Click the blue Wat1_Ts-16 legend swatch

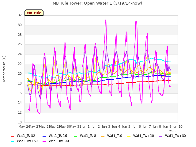(44, 136)
